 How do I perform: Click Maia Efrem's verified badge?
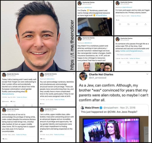pyautogui.click(x=101, y=108)
